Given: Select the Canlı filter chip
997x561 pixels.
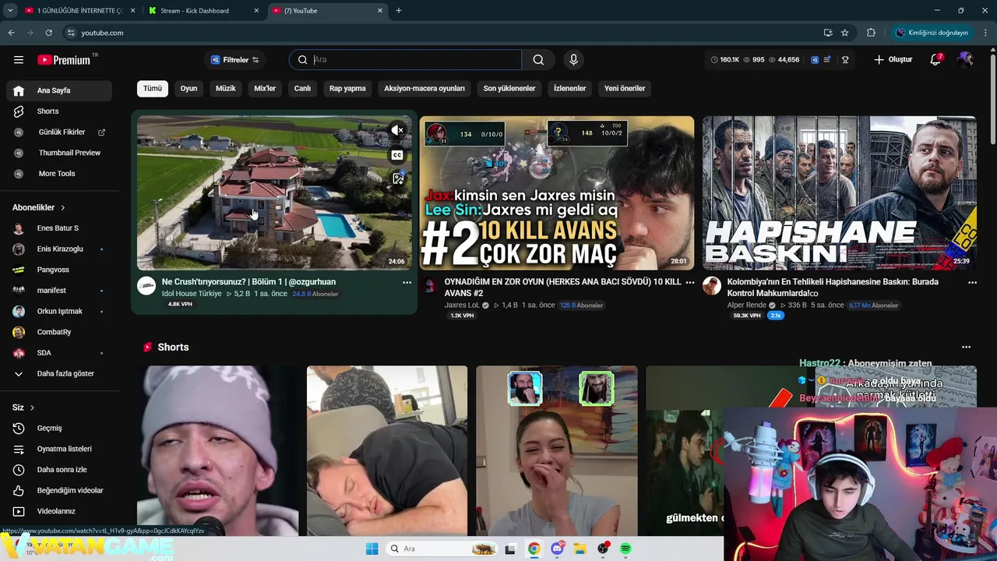Looking at the screenshot, I should click(302, 88).
